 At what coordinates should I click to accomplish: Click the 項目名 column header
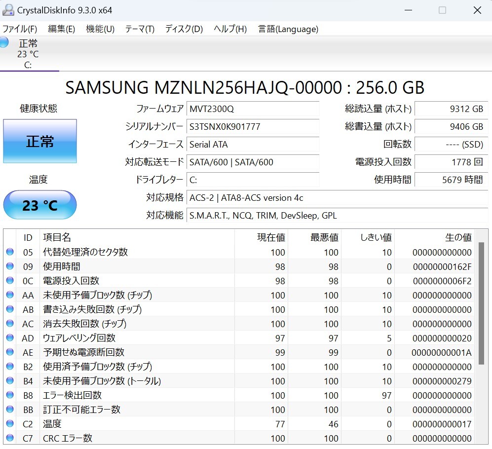coord(137,237)
